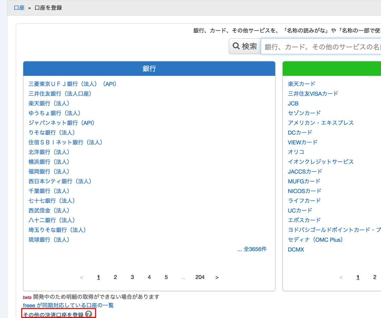This screenshot has width=381, height=318.
Task: Select 三井住友銀行（法人口座）
Action: click(x=60, y=93)
